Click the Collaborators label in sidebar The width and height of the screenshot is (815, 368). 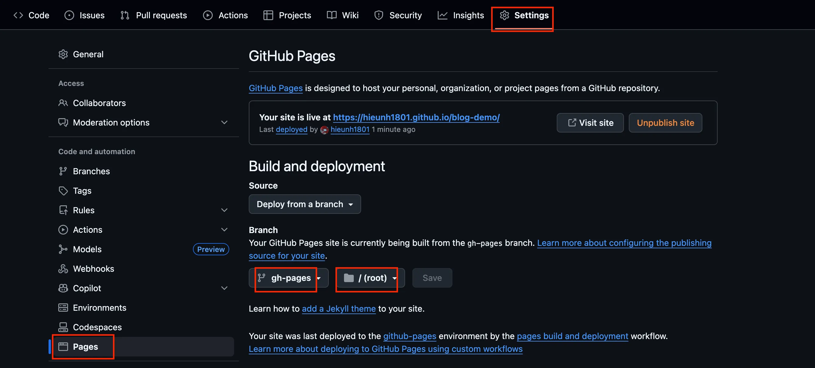coord(99,103)
